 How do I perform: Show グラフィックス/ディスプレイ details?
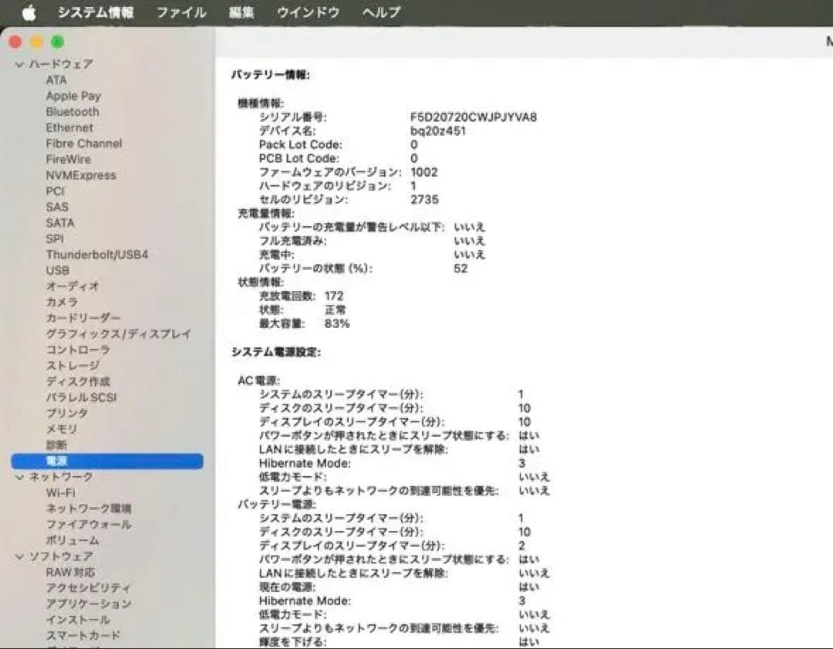point(120,333)
